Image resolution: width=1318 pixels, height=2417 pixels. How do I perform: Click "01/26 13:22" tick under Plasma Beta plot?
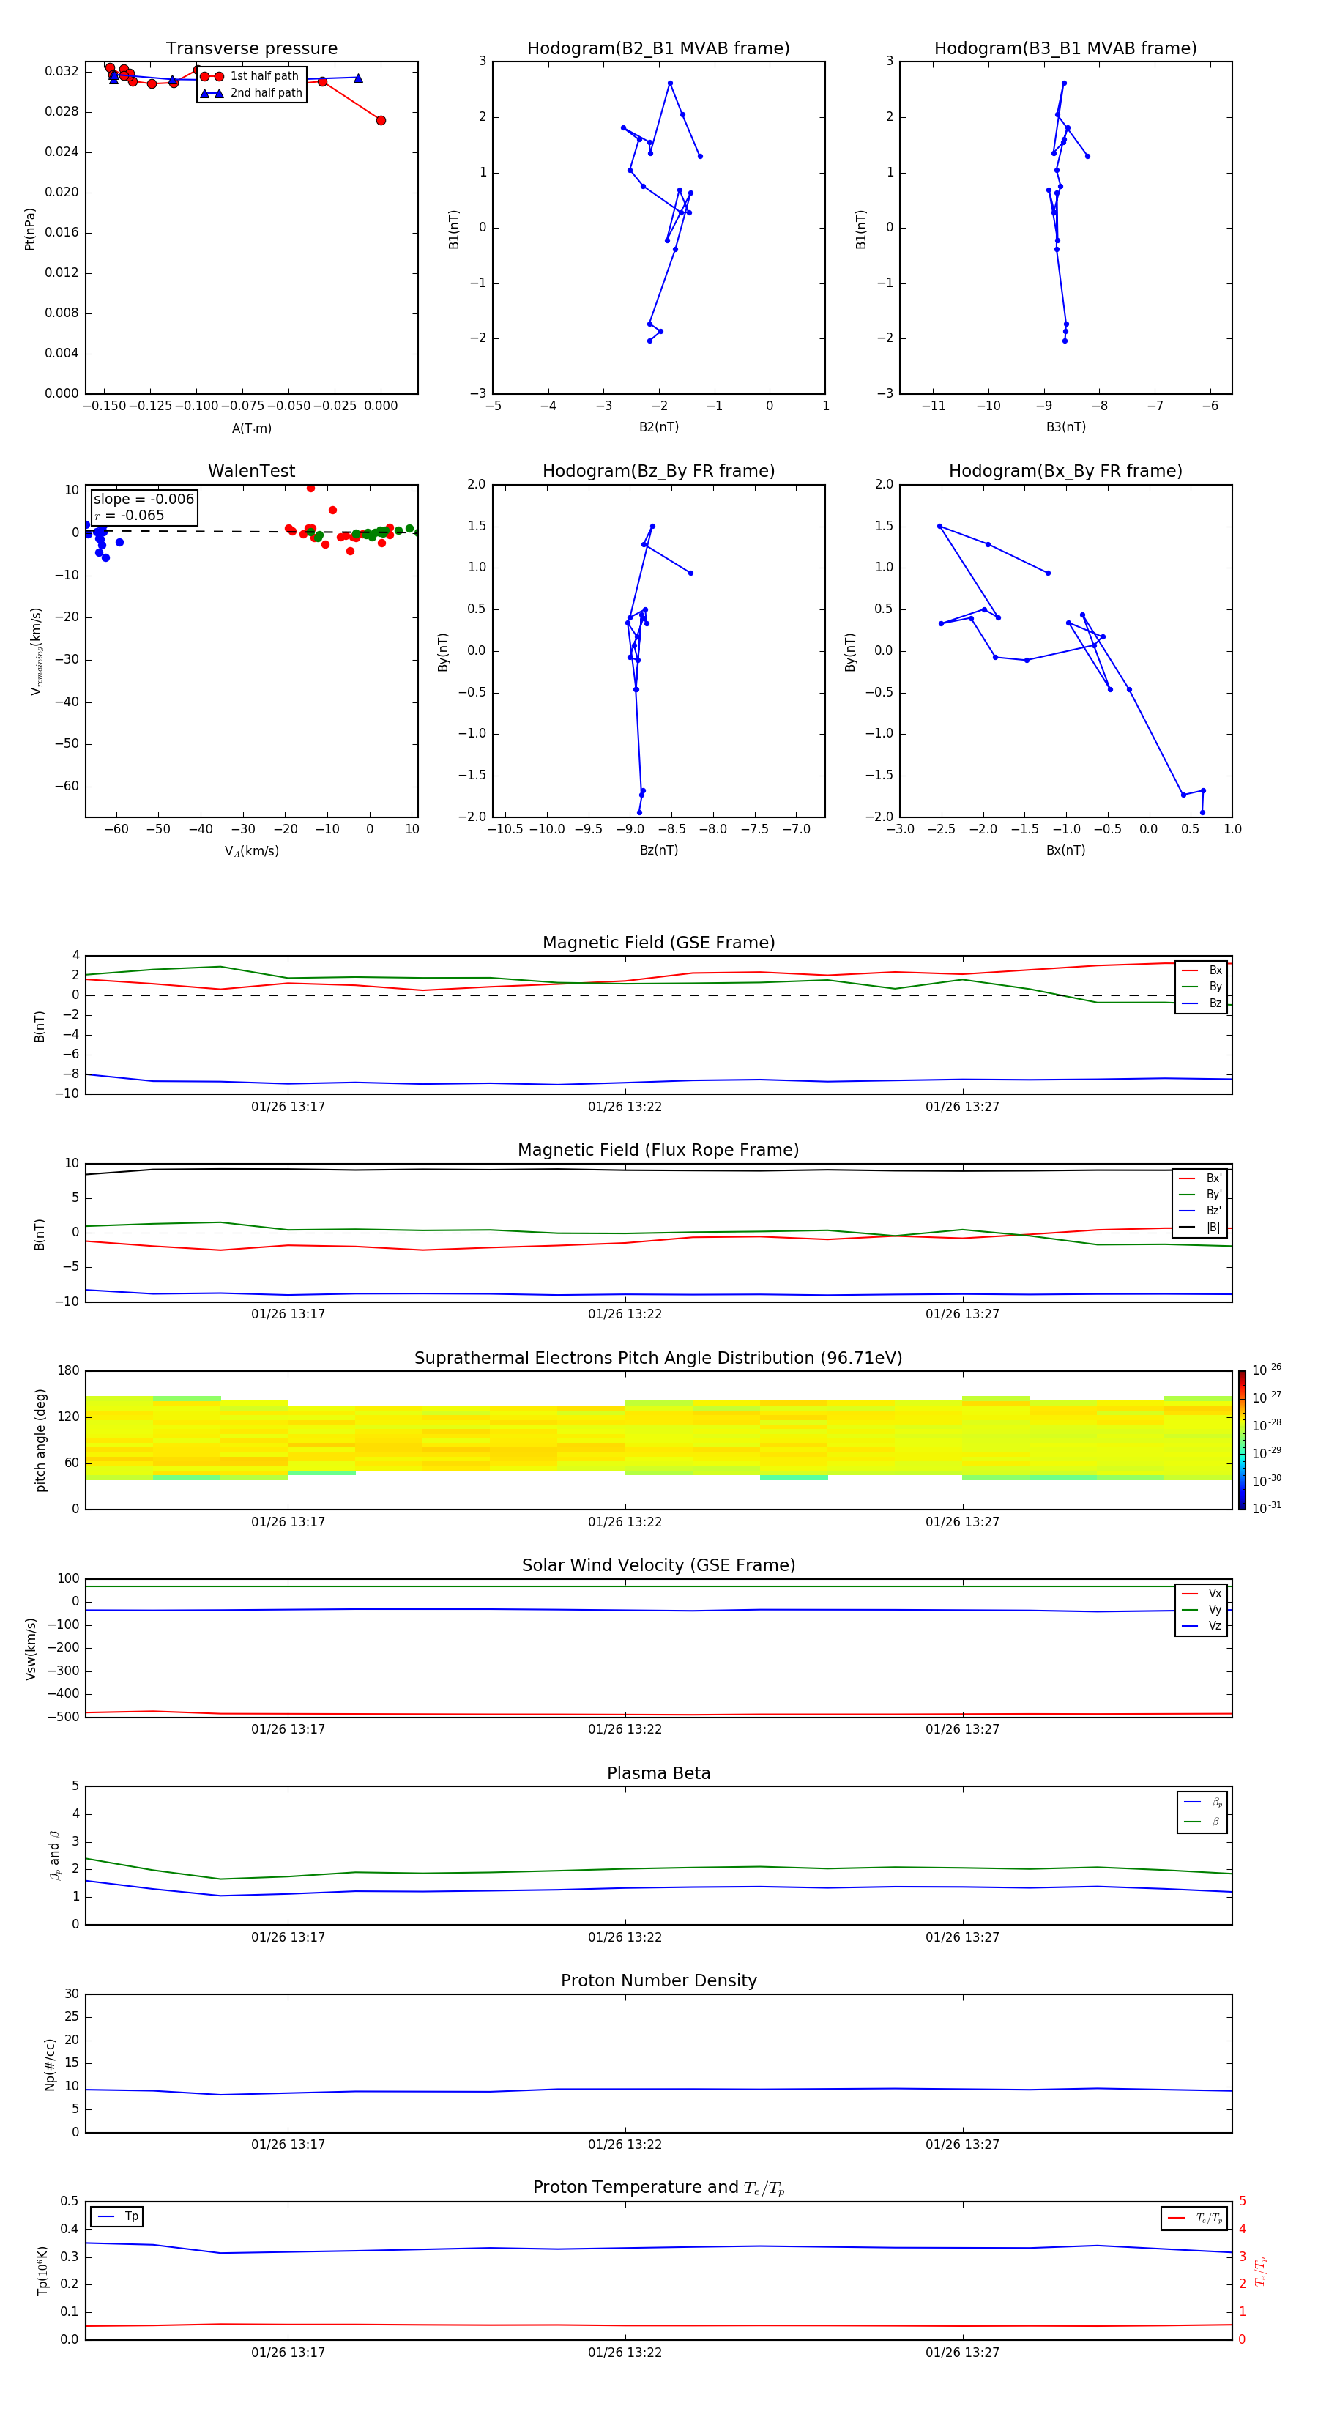coord(625,1937)
